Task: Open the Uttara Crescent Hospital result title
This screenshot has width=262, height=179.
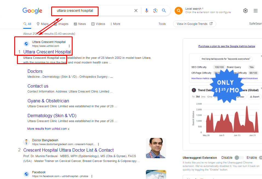Action: [47, 52]
